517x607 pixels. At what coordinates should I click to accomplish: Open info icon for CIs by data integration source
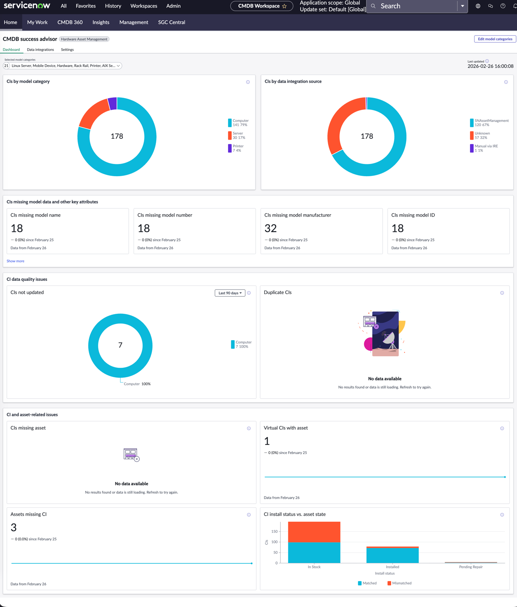pos(506,82)
